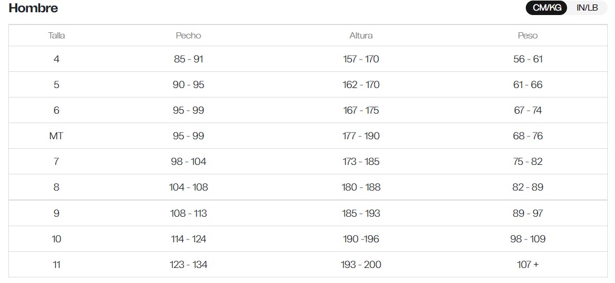This screenshot has width=615, height=283.
Task: Click the Peso column header
Action: (x=527, y=36)
